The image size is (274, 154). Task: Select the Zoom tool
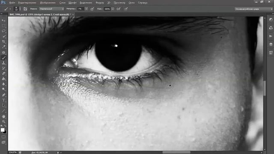click(x=3, y=121)
